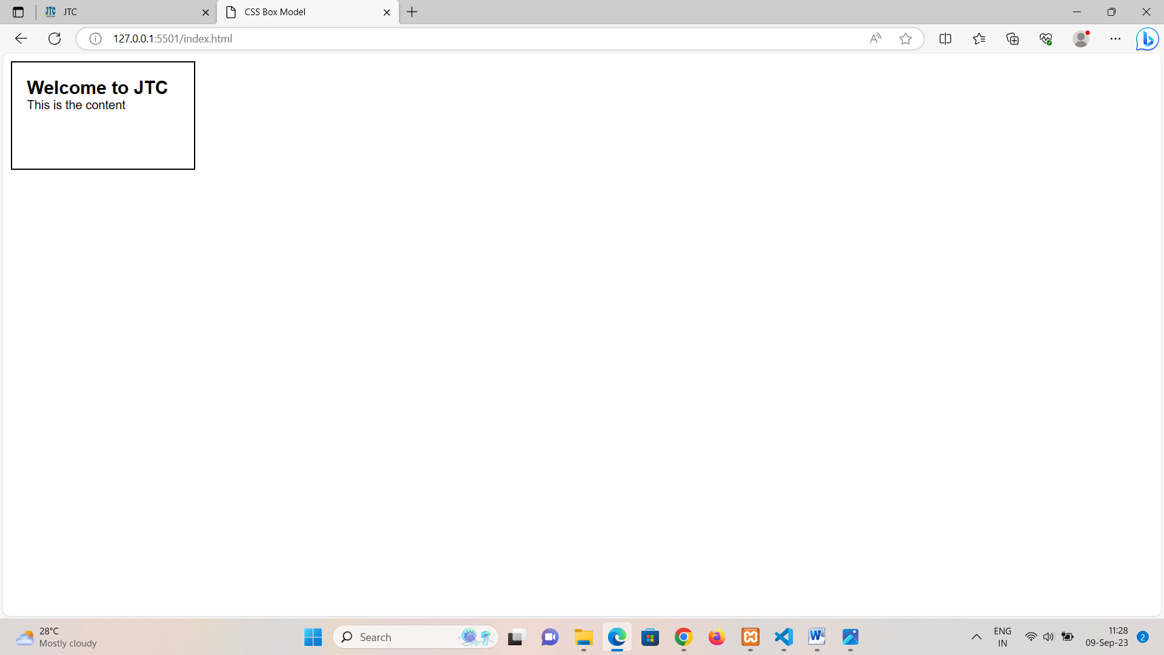Switch to Microsoft Word on taskbar
The height and width of the screenshot is (655, 1164).
817,637
